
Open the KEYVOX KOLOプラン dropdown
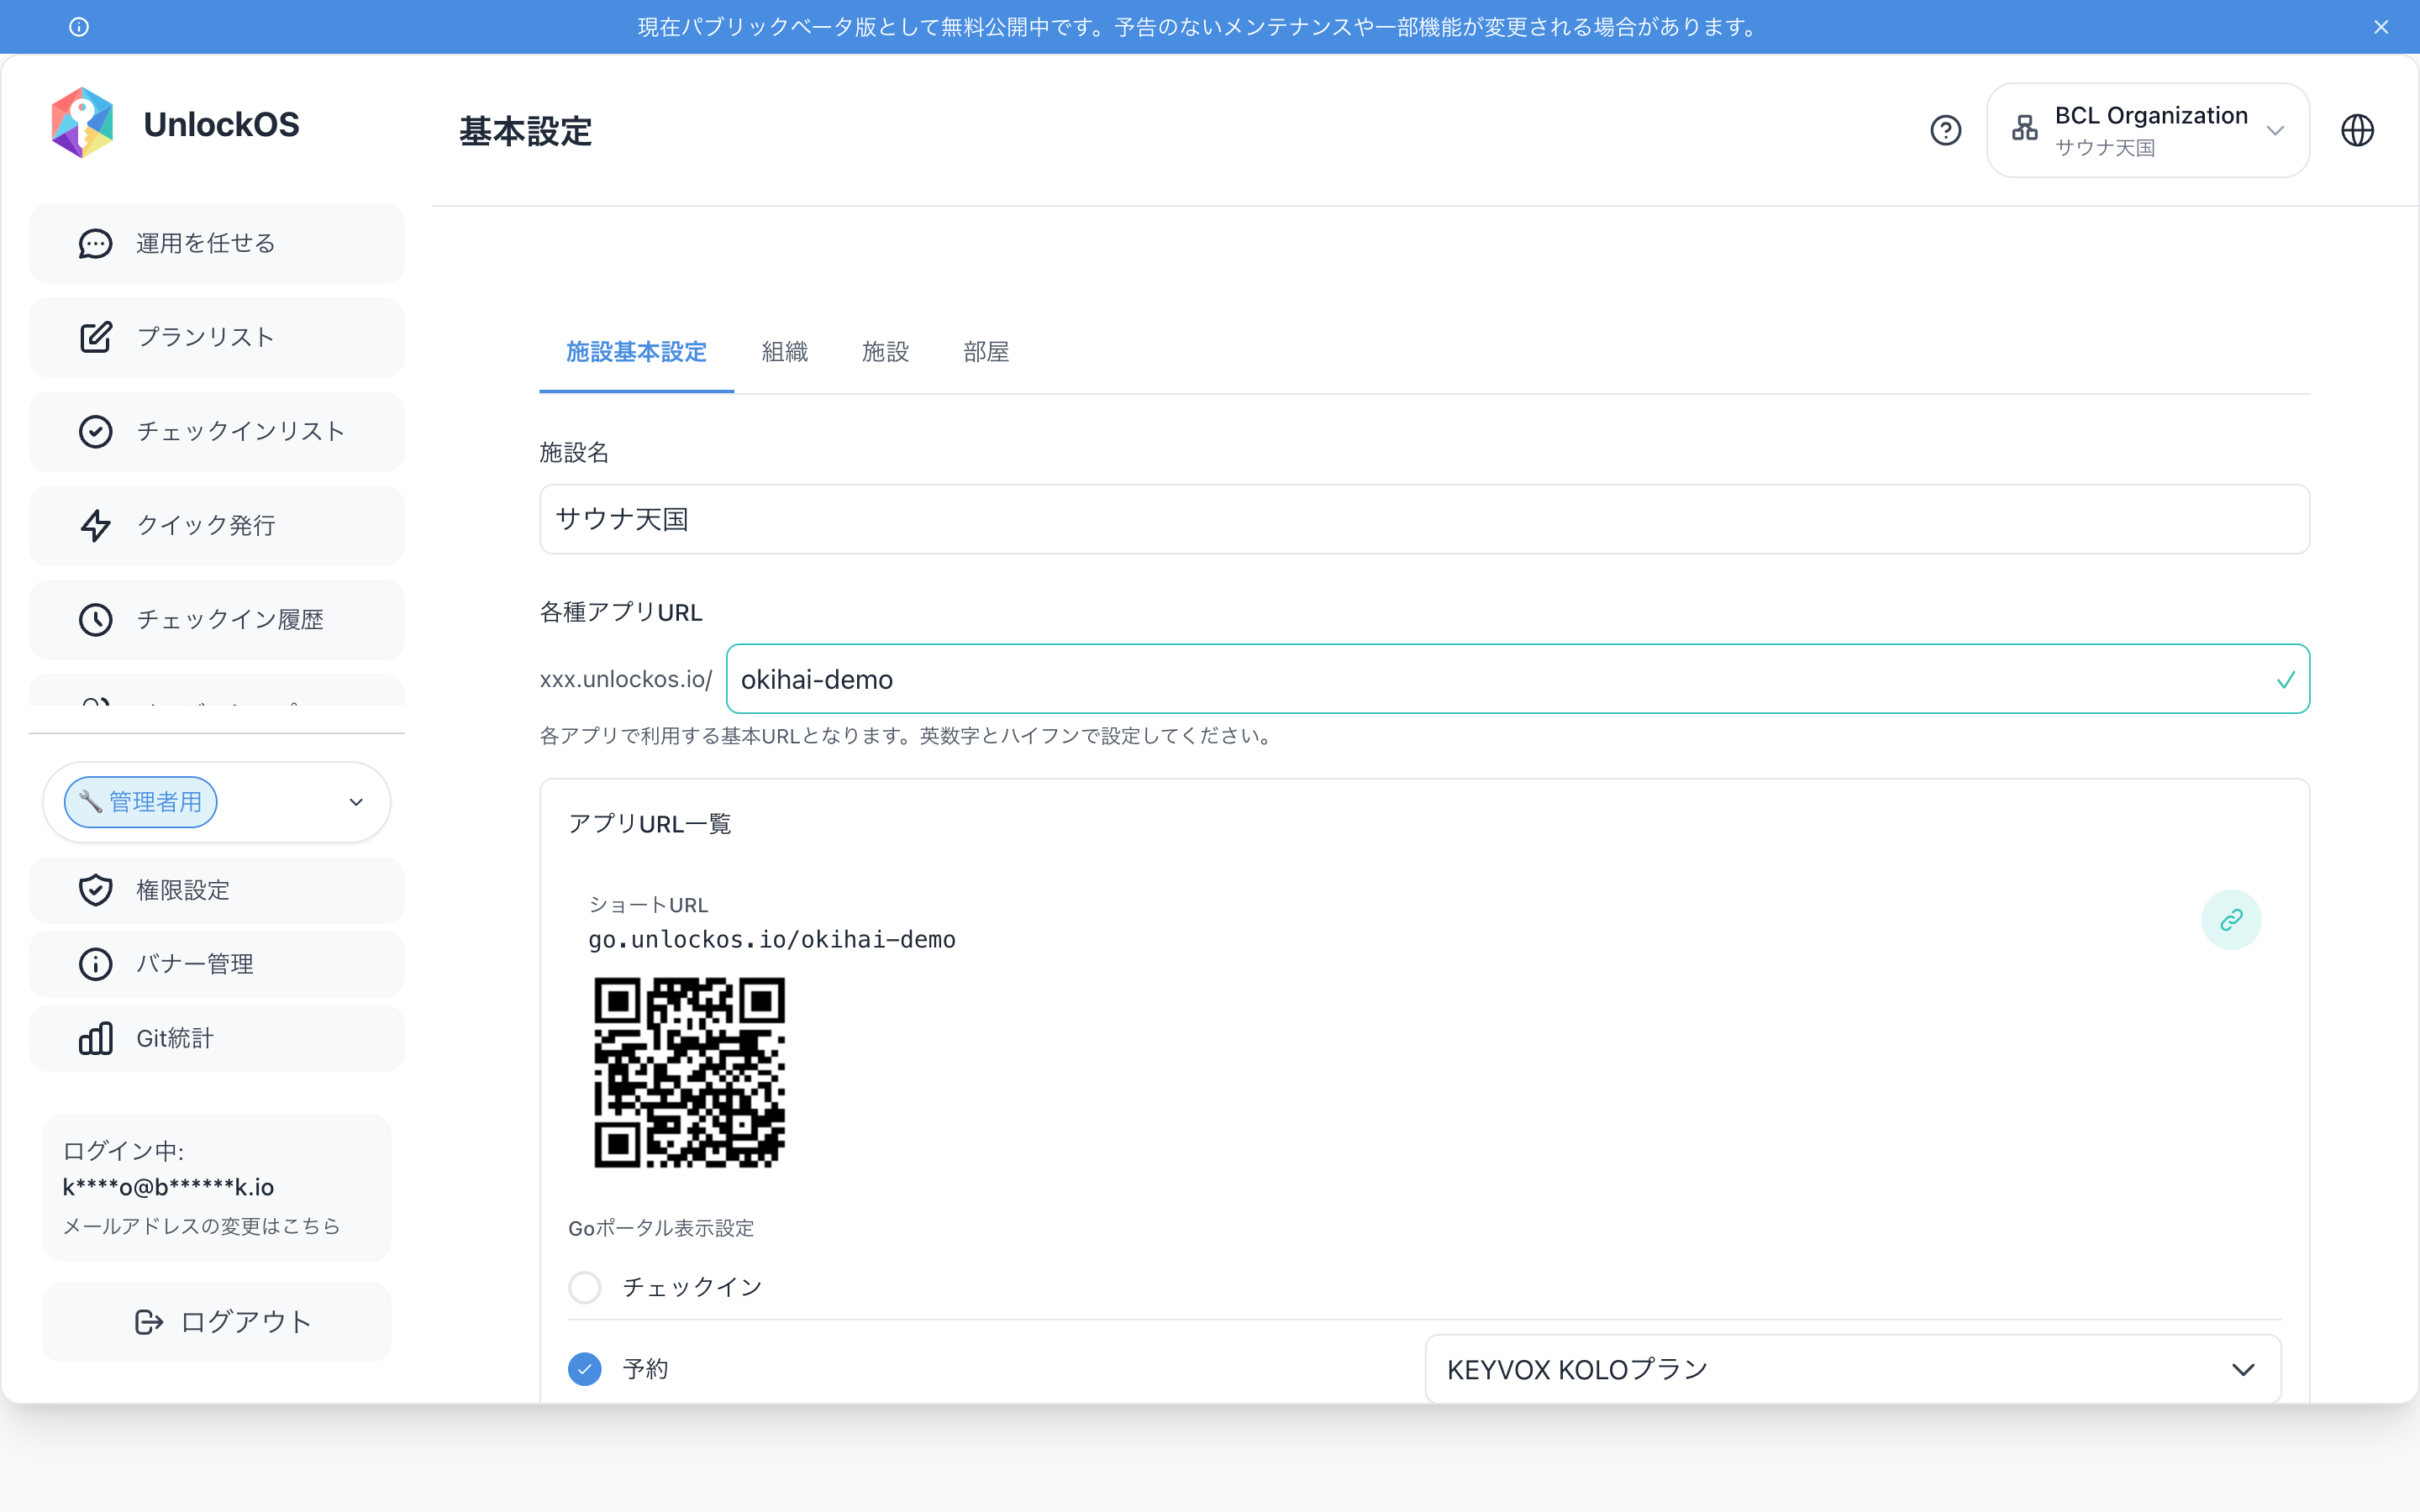point(1852,1369)
